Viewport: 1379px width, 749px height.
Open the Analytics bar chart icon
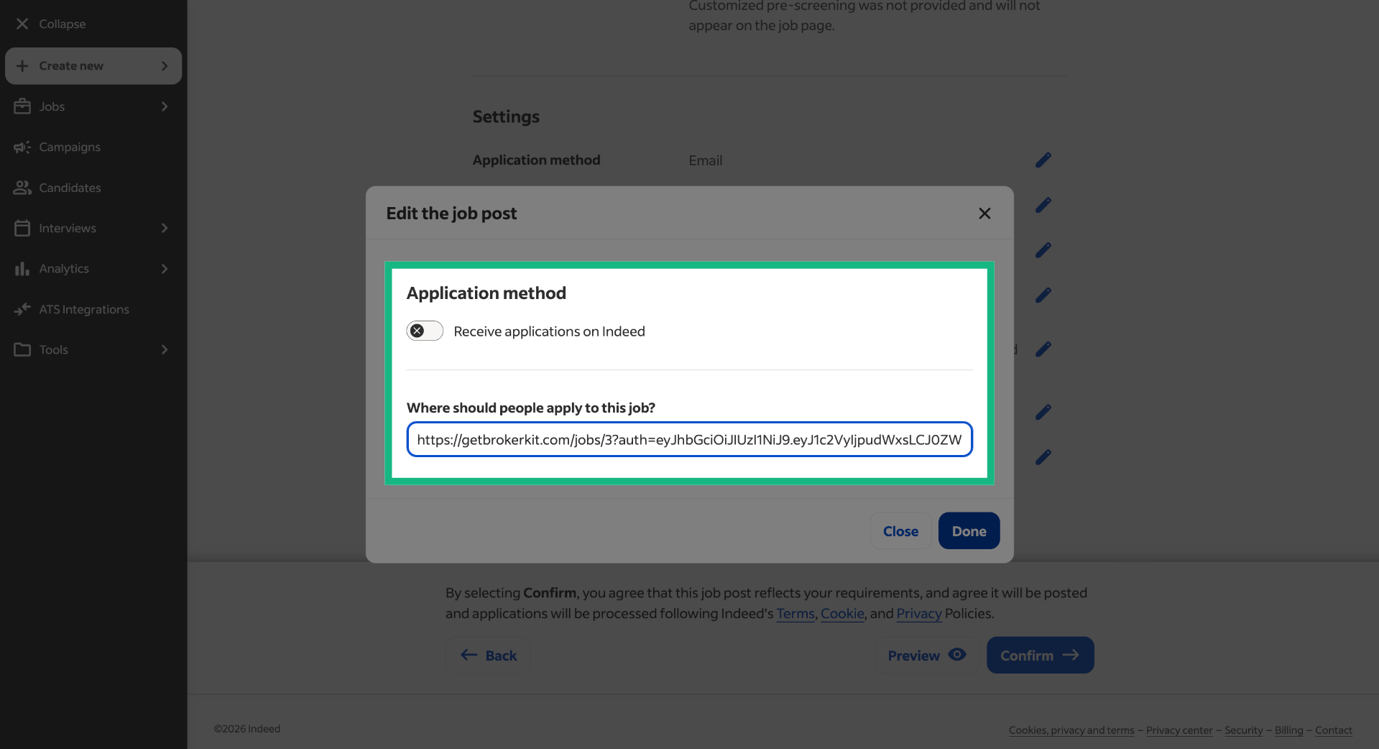click(x=22, y=268)
